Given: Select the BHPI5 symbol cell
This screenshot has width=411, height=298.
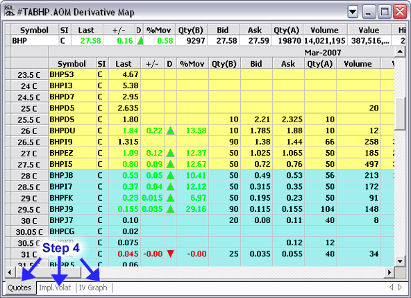Looking at the screenshot, I should [72, 164].
